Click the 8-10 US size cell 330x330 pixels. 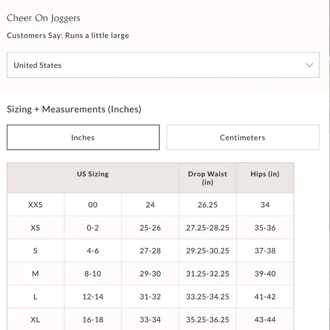tap(93, 273)
